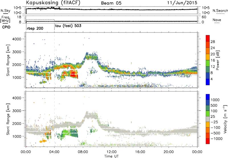Click the date "11/Jun/2015"
The image size is (228, 158).
182,3
